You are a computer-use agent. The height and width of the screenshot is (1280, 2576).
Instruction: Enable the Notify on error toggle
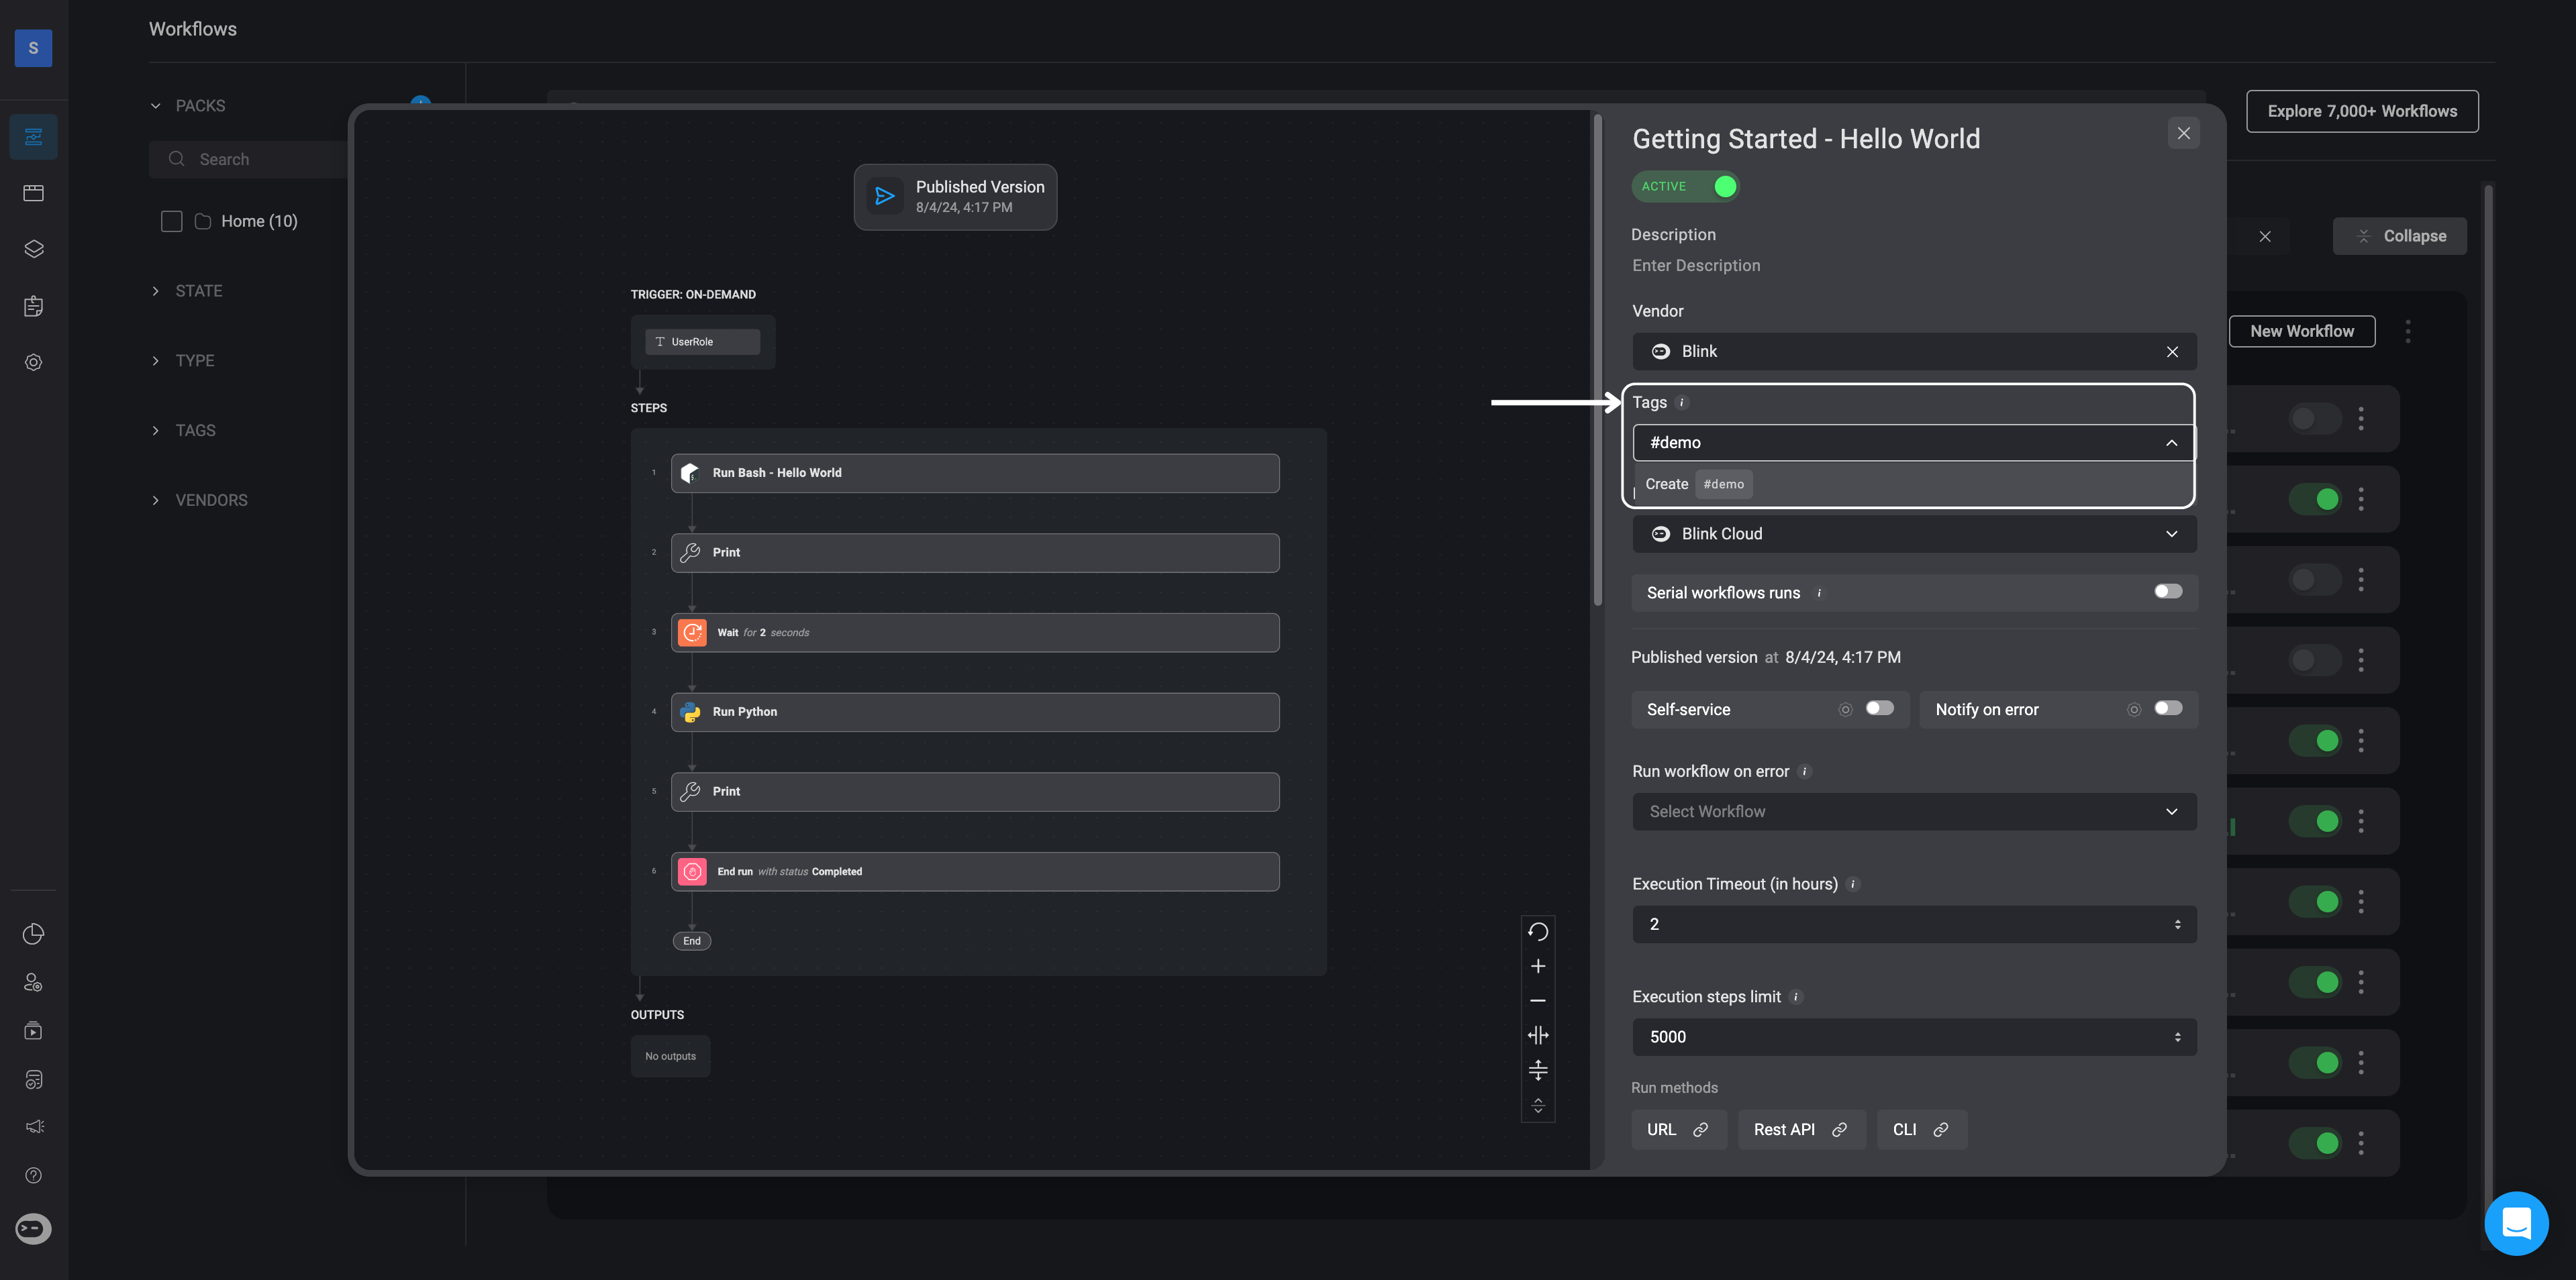click(x=2168, y=708)
